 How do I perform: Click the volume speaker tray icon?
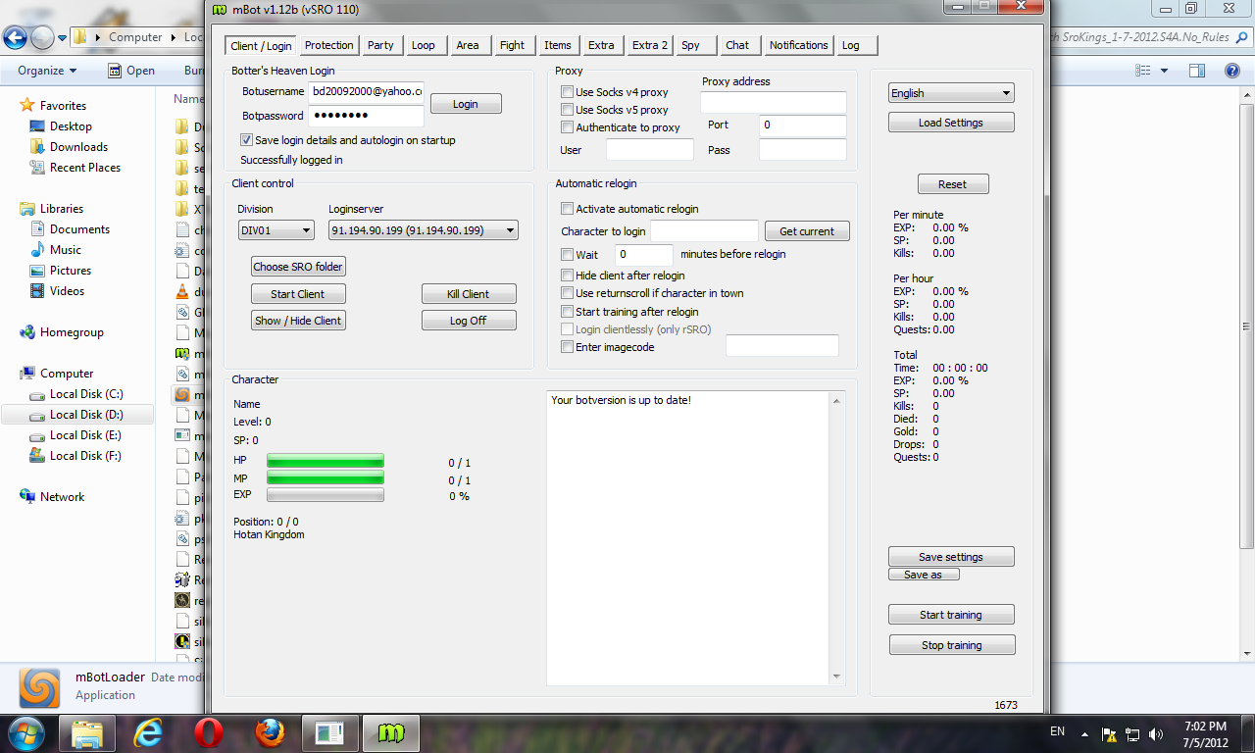point(1157,733)
